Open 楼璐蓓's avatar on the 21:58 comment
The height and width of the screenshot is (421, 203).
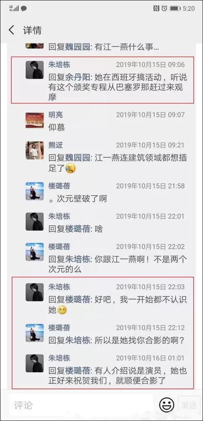tap(35, 191)
